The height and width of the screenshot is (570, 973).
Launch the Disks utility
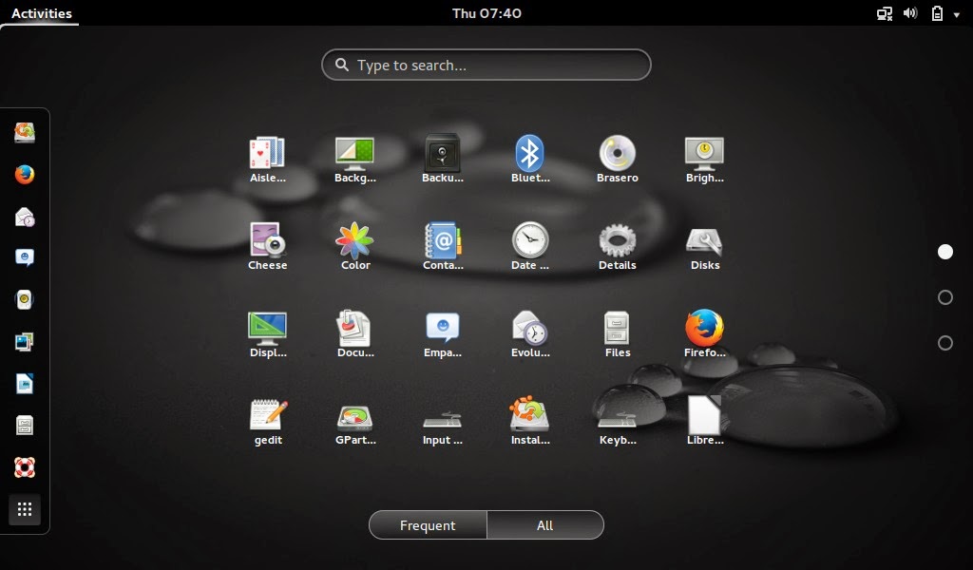point(704,241)
